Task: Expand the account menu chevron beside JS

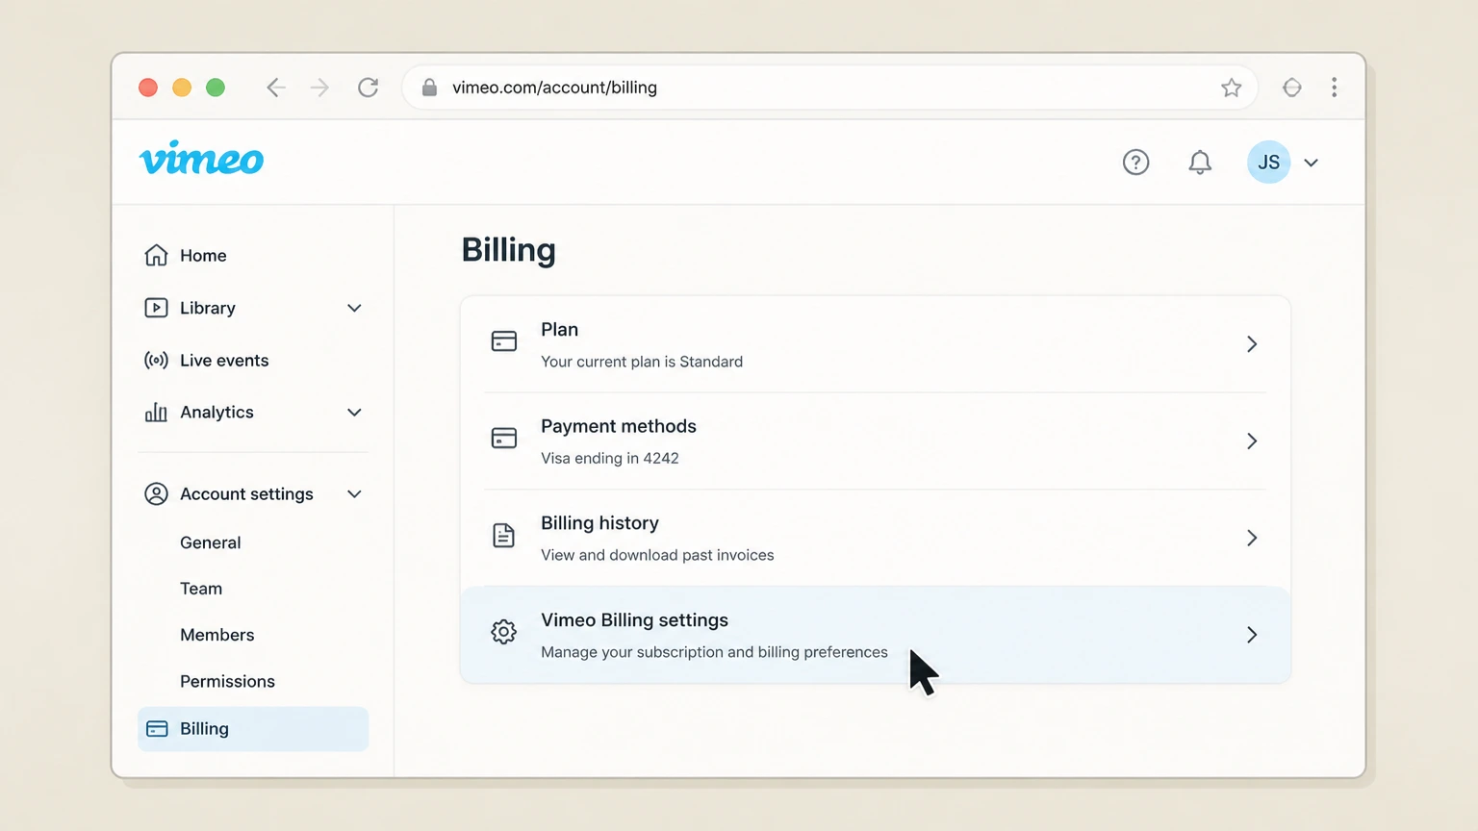Action: point(1311,163)
